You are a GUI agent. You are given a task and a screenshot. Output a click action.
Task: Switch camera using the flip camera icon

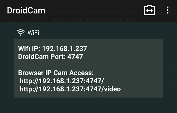click(149, 10)
